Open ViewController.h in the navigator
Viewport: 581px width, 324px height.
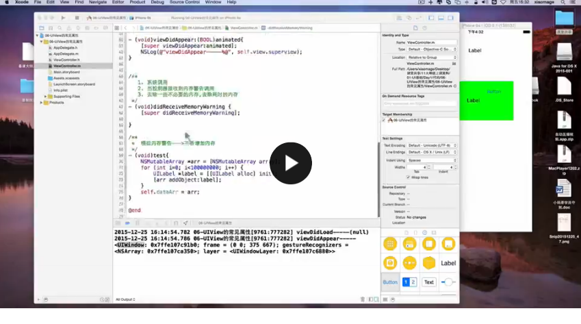coord(66,60)
